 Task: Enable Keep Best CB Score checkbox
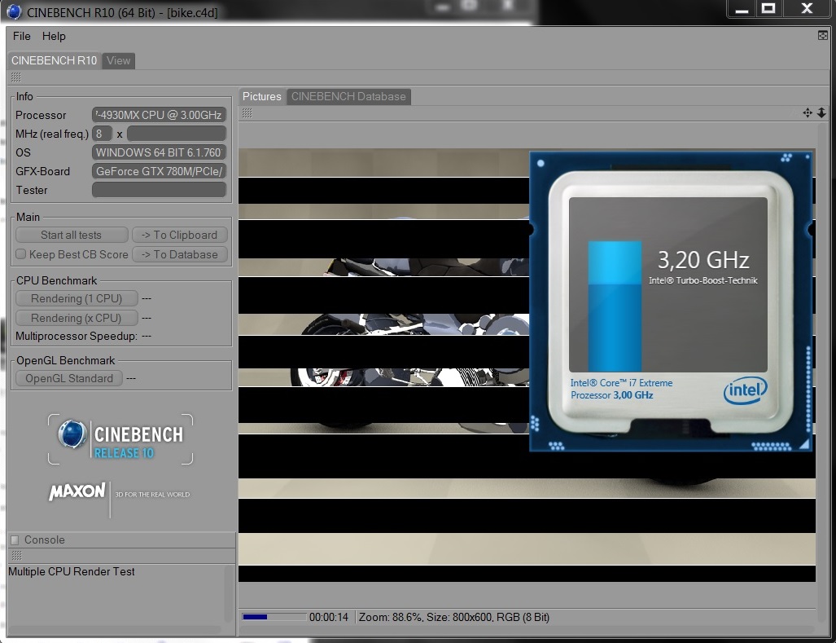click(21, 254)
